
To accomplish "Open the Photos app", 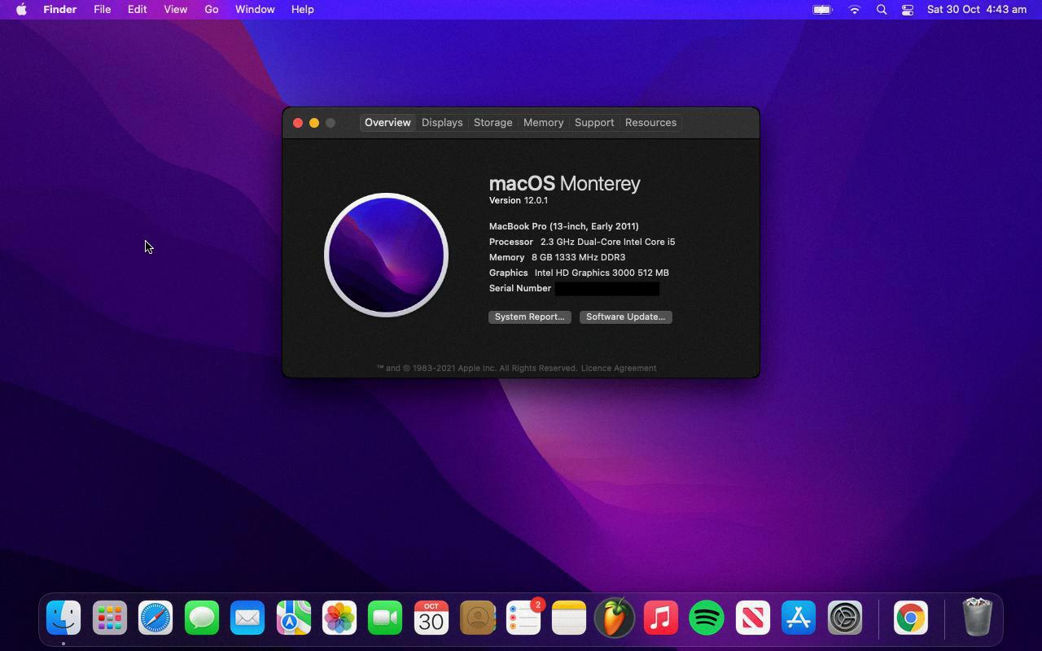I will (339, 618).
